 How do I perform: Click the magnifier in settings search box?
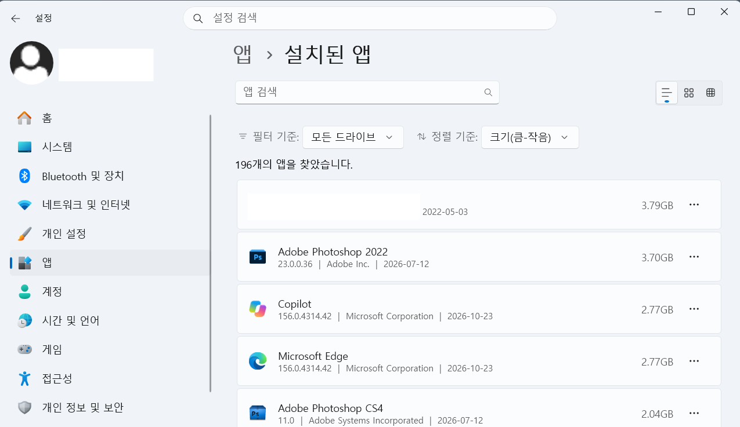pyautogui.click(x=198, y=19)
